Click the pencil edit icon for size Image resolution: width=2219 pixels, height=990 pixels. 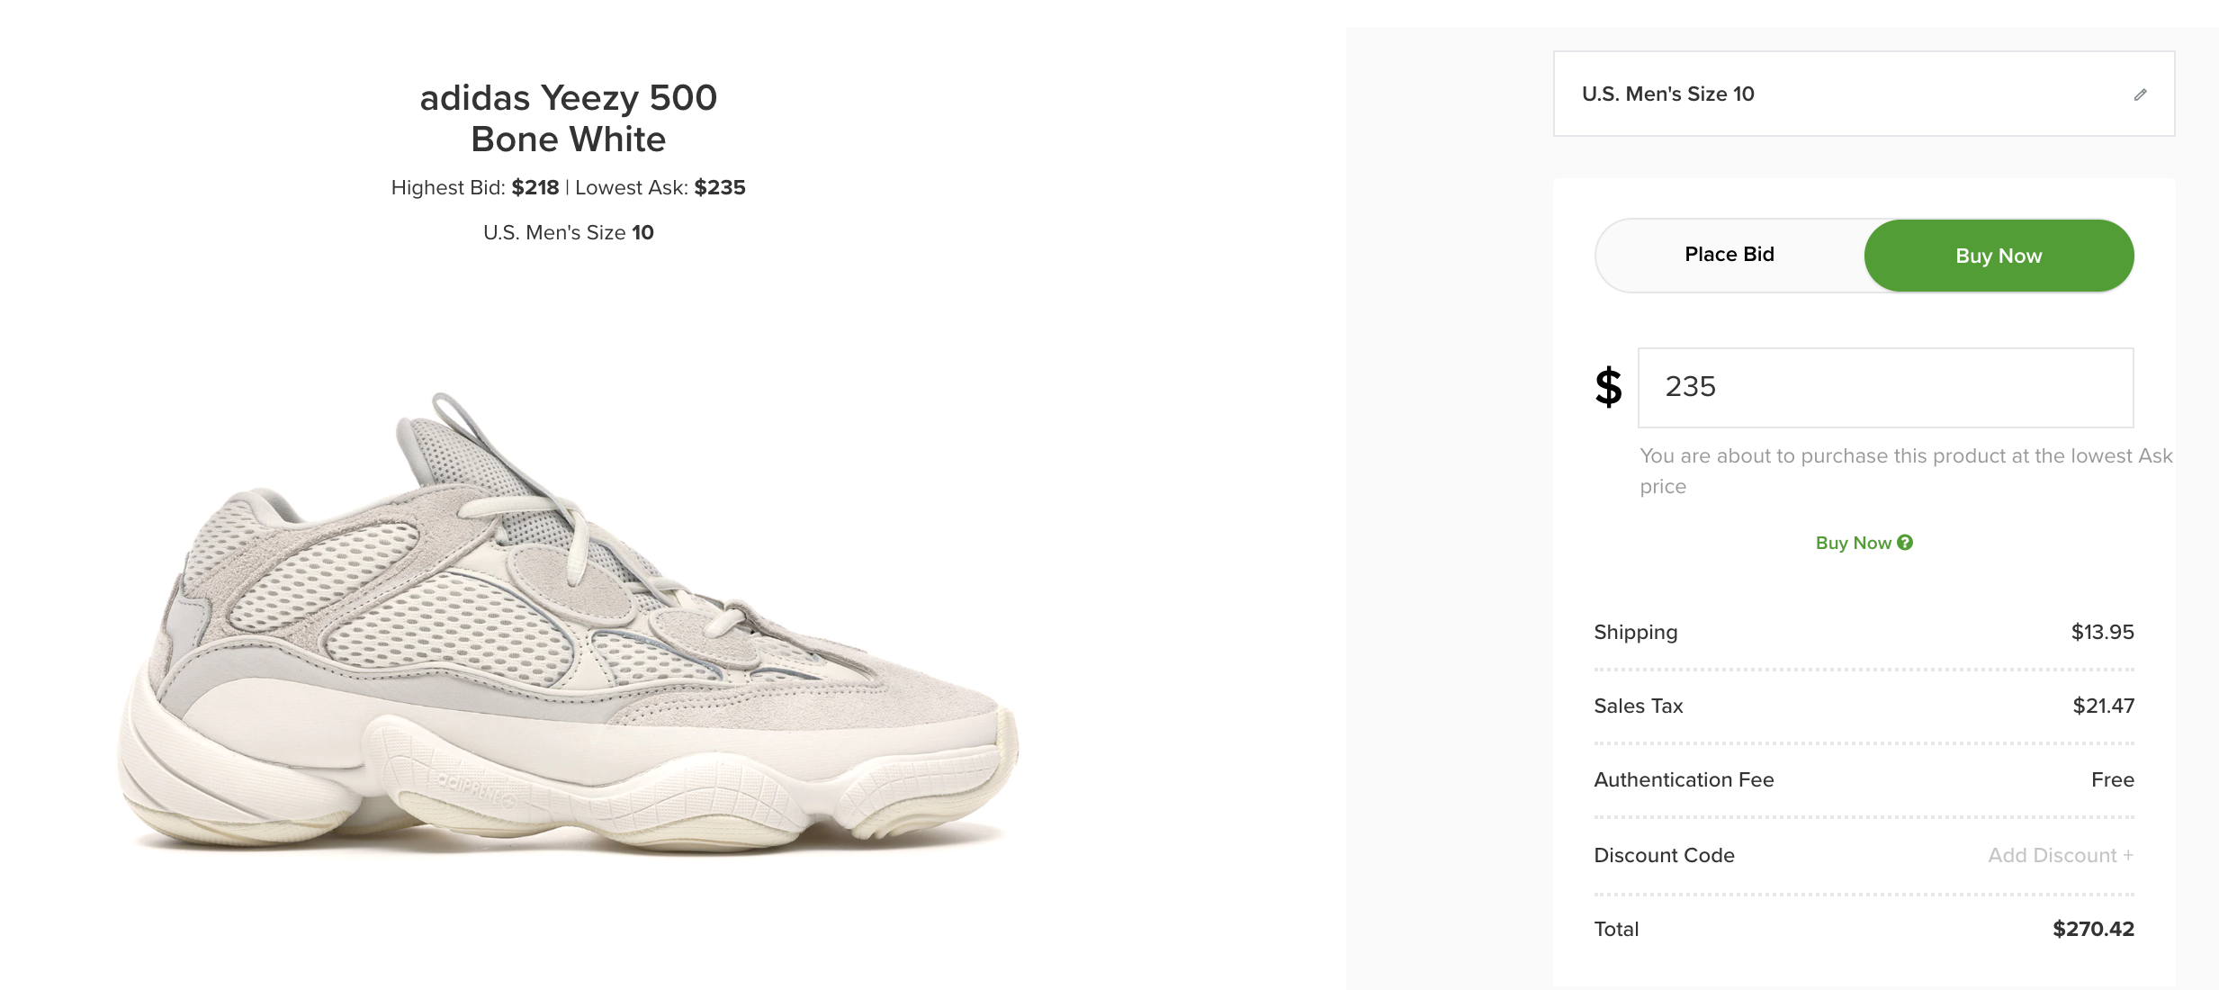coord(2140,94)
